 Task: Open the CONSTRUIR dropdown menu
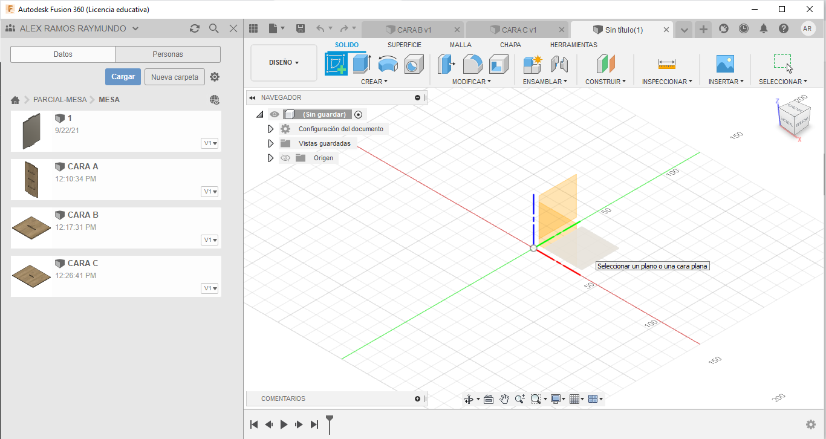click(x=605, y=82)
